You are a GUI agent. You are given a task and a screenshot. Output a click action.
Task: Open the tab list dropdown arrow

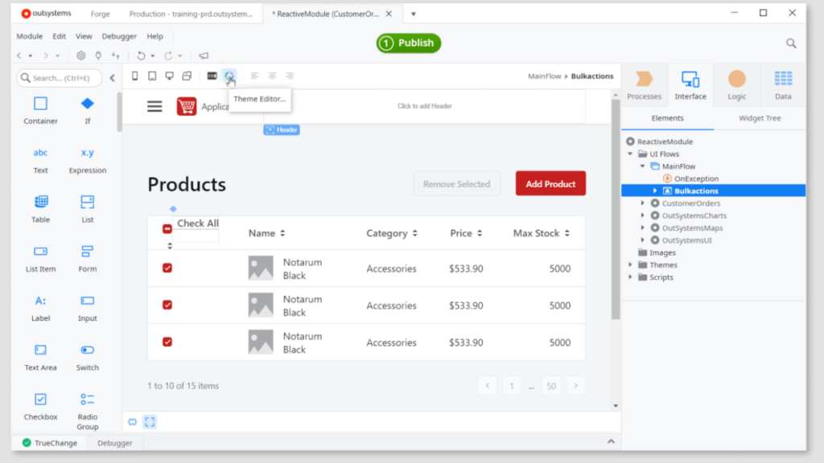pos(414,14)
